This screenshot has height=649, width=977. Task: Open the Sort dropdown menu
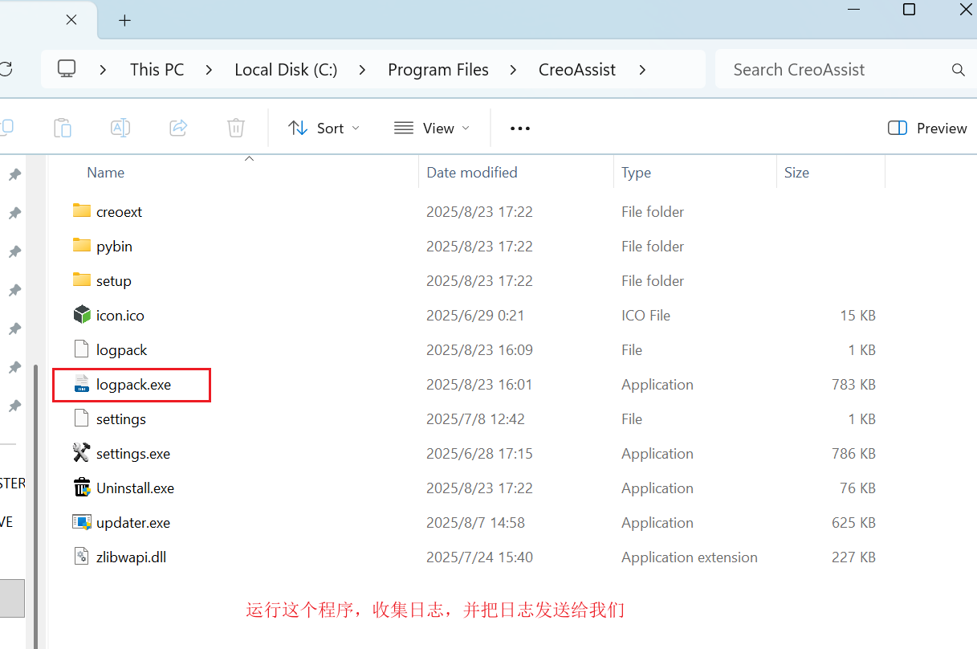[324, 128]
